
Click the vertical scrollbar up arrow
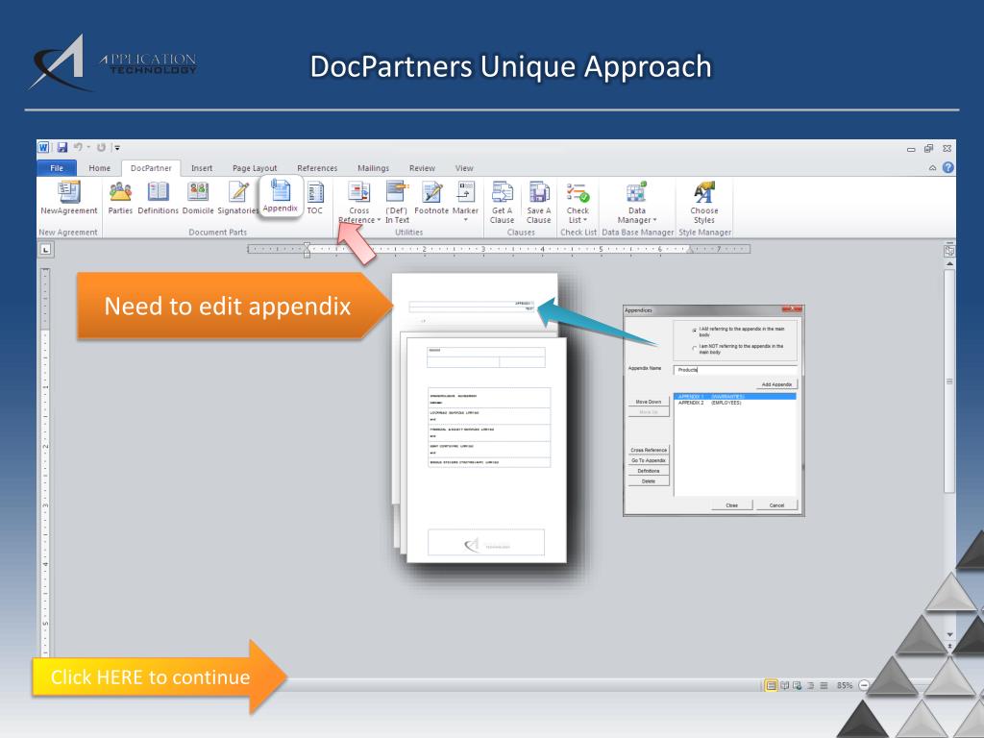point(949,264)
